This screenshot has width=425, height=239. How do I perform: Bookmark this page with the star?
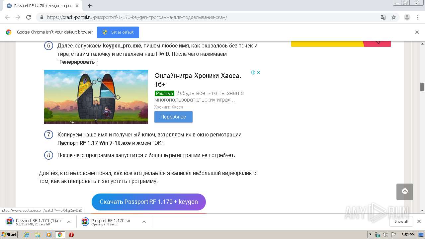pyautogui.click(x=394, y=17)
